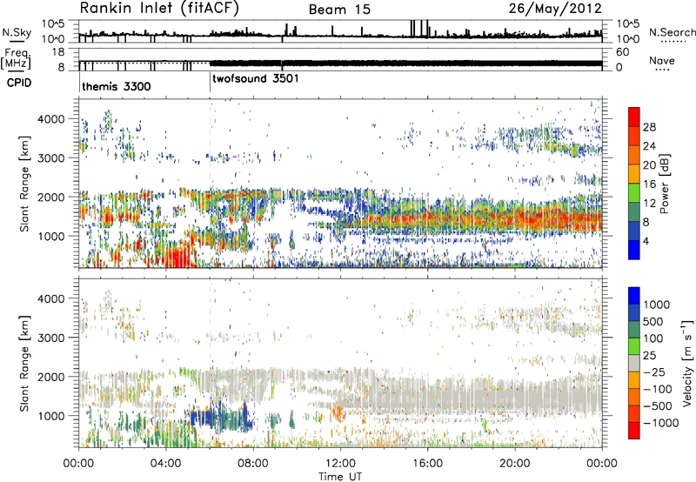Screen dimensions: 696x482
Task: Click the '08:00' time axis tick label
Action: click(x=253, y=463)
